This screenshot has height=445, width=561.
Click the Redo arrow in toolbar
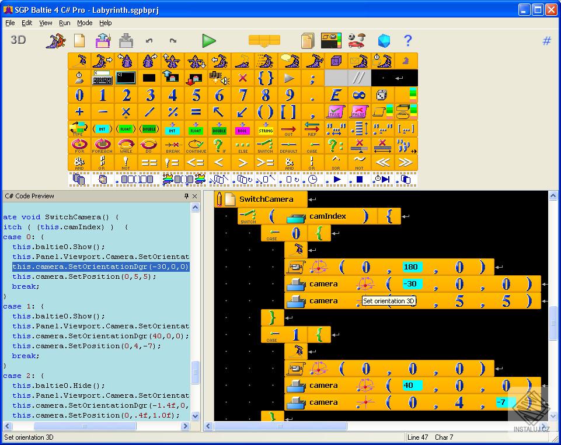point(173,40)
